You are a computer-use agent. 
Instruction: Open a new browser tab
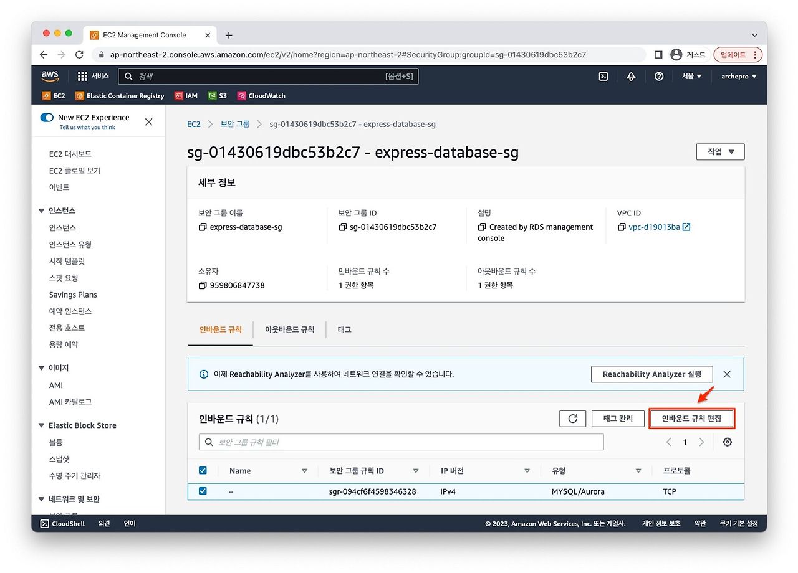(x=229, y=35)
